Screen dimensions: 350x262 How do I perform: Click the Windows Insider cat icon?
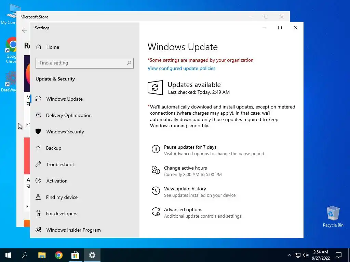[38, 230]
